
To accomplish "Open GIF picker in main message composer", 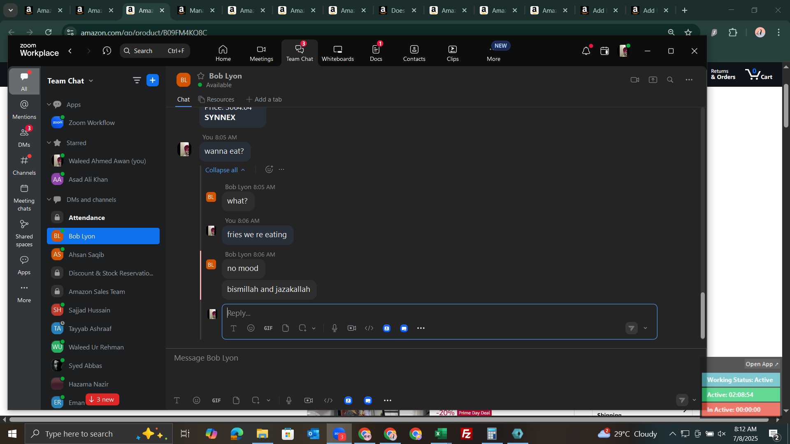I will pyautogui.click(x=216, y=400).
